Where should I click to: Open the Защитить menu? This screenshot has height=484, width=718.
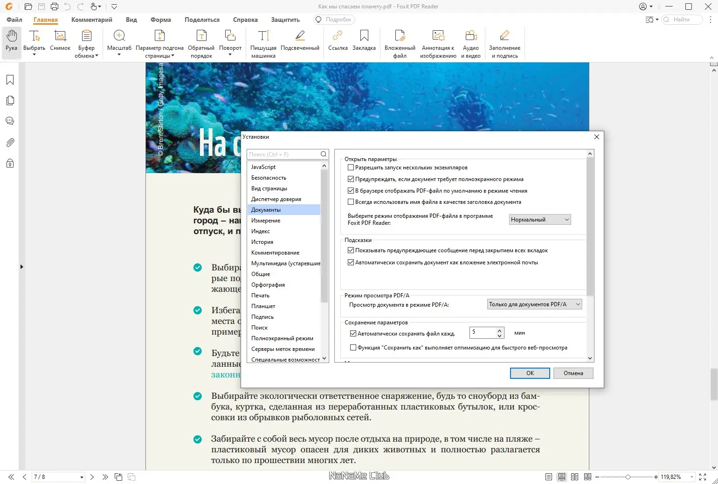click(x=285, y=20)
